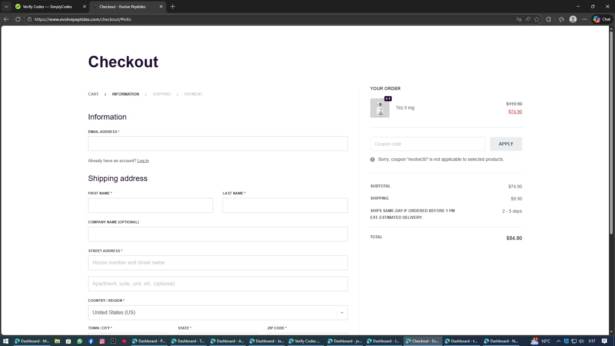Switch to Dashboard - M... taskbar window

click(x=32, y=341)
